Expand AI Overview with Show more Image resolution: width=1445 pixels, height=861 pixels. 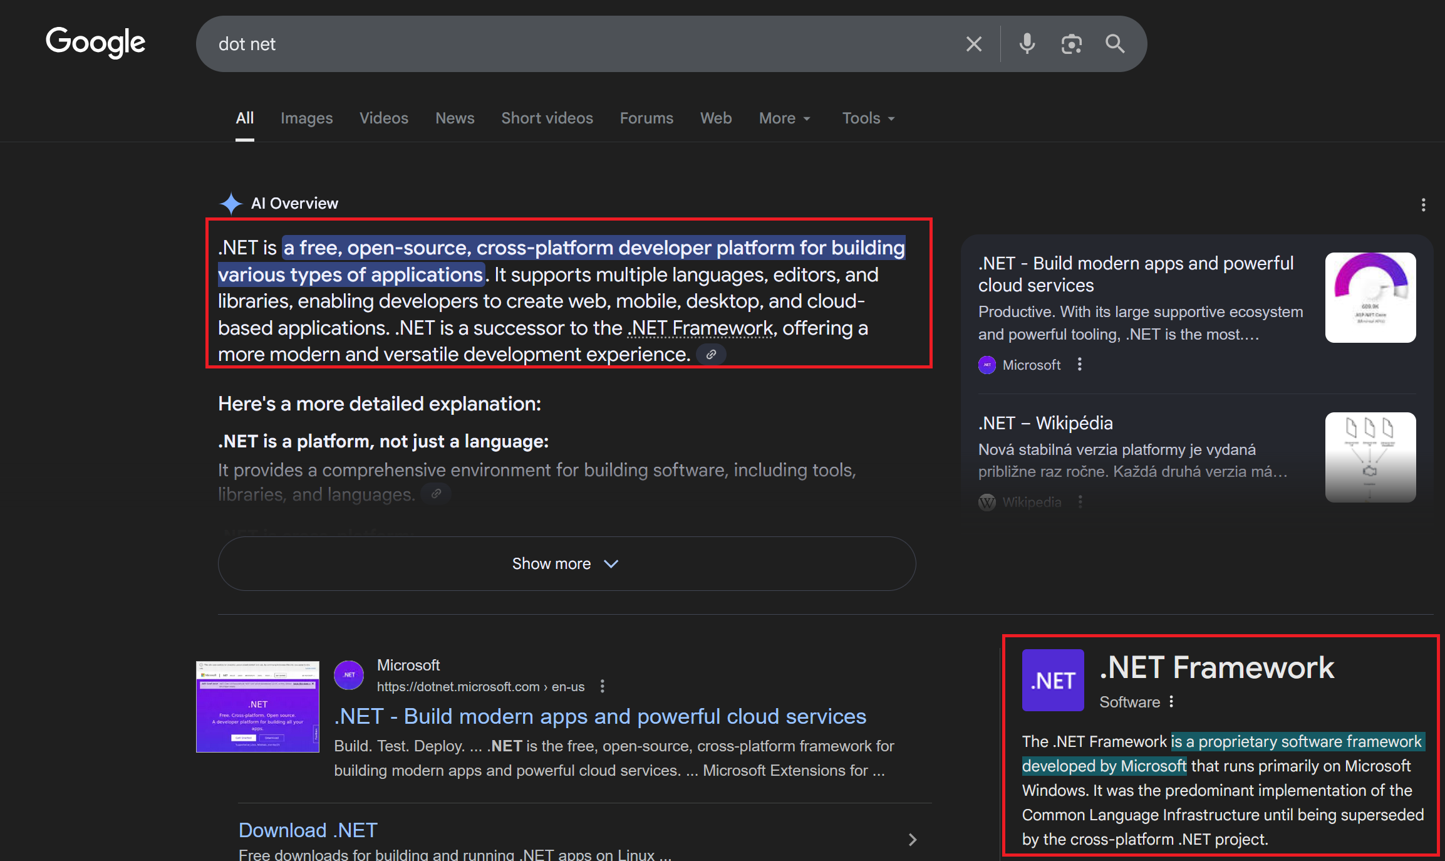coord(567,563)
